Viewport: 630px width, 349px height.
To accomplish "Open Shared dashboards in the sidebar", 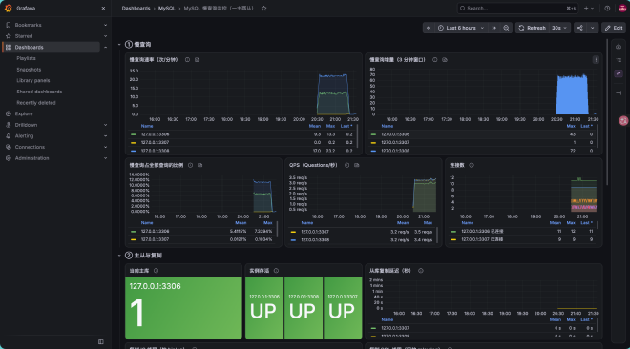I will [x=39, y=92].
